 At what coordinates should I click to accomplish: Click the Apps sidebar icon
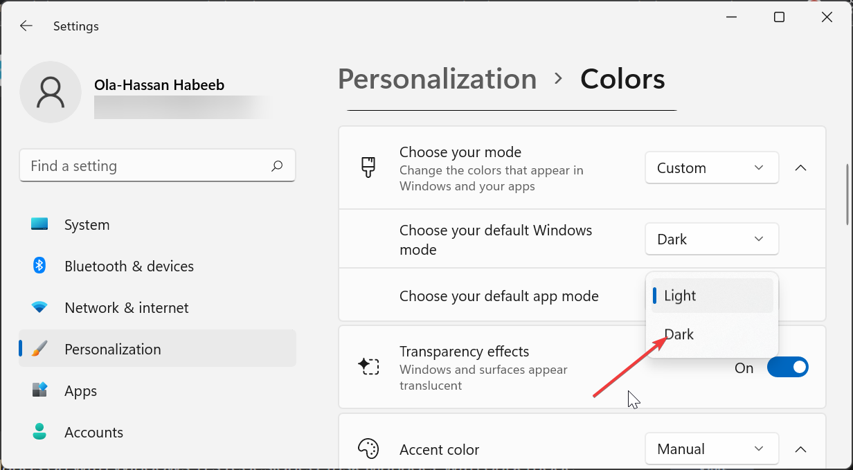[39, 390]
